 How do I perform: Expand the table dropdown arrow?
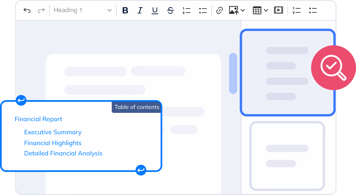click(266, 11)
